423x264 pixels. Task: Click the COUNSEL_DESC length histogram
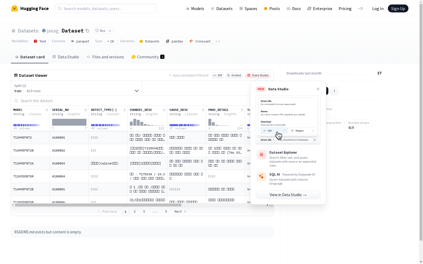pyautogui.click(x=147, y=122)
